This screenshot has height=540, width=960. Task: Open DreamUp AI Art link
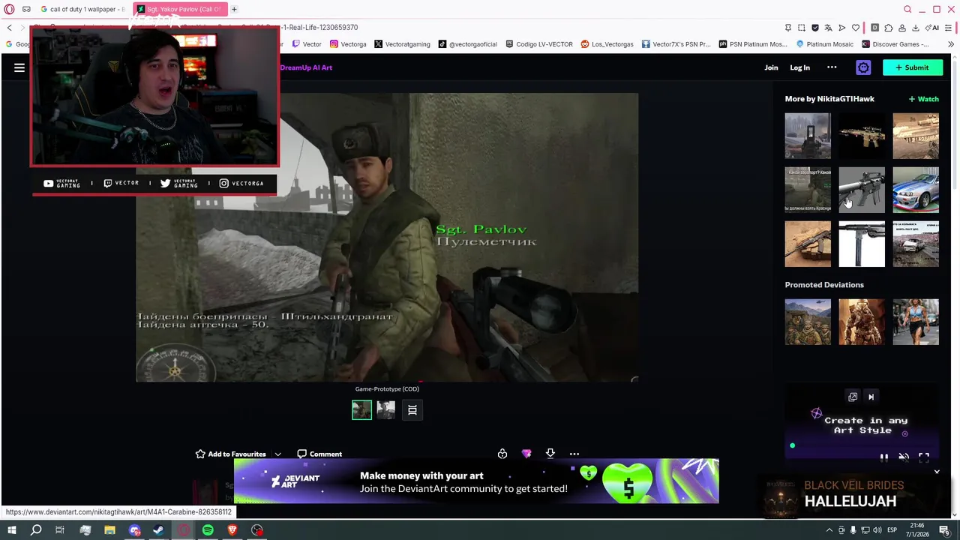click(x=306, y=67)
